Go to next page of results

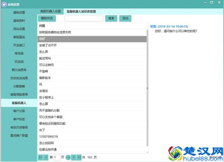click(x=73, y=157)
